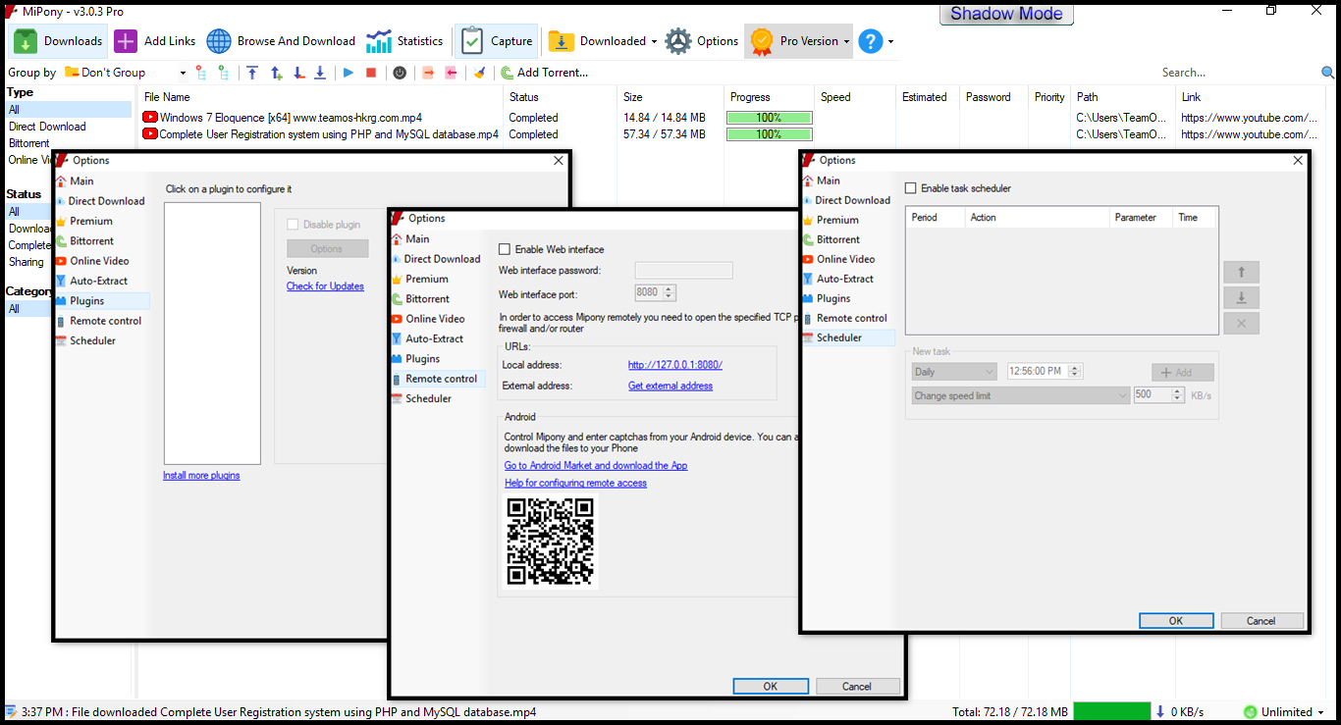Click the 12:56:00 PM time spinner
The width and height of the screenshot is (1341, 725).
click(x=1075, y=372)
